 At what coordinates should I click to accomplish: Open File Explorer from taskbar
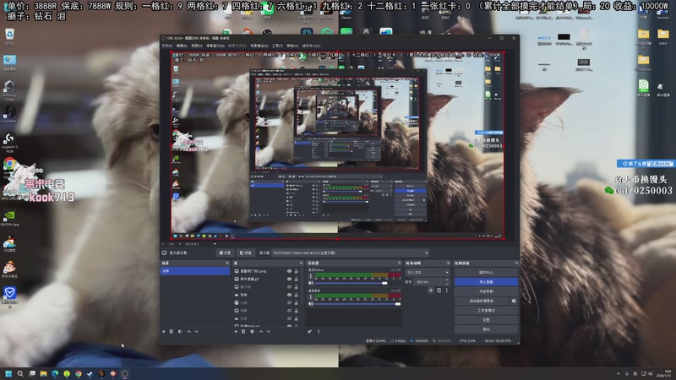click(43, 373)
